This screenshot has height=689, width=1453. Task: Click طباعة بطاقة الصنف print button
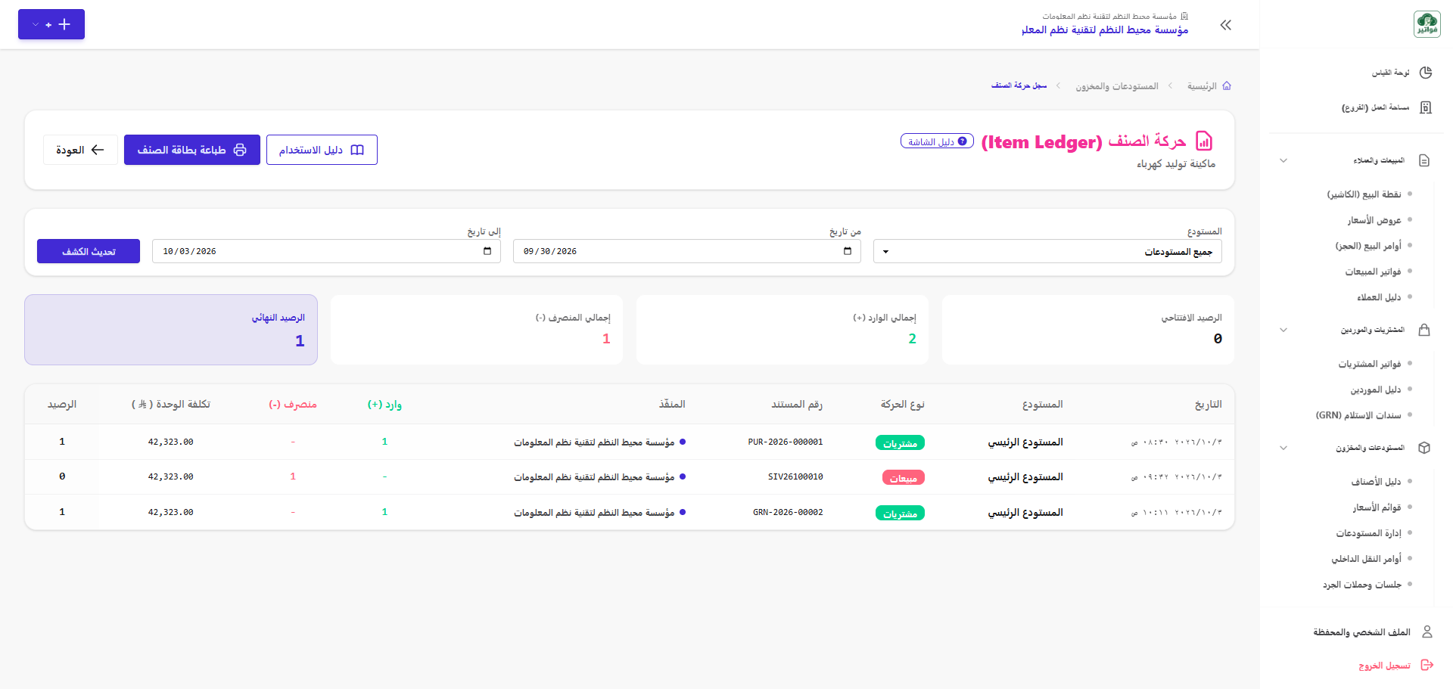tap(192, 150)
